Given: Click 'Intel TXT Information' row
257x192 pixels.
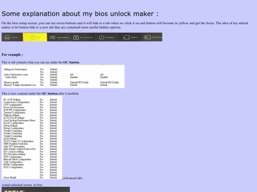Looking at the screenshot, I should 32,146.
